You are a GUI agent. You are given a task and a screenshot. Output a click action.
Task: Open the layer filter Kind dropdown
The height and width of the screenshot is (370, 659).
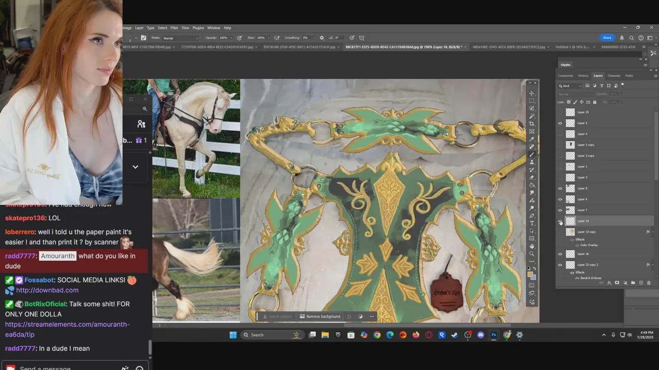[x=569, y=86]
